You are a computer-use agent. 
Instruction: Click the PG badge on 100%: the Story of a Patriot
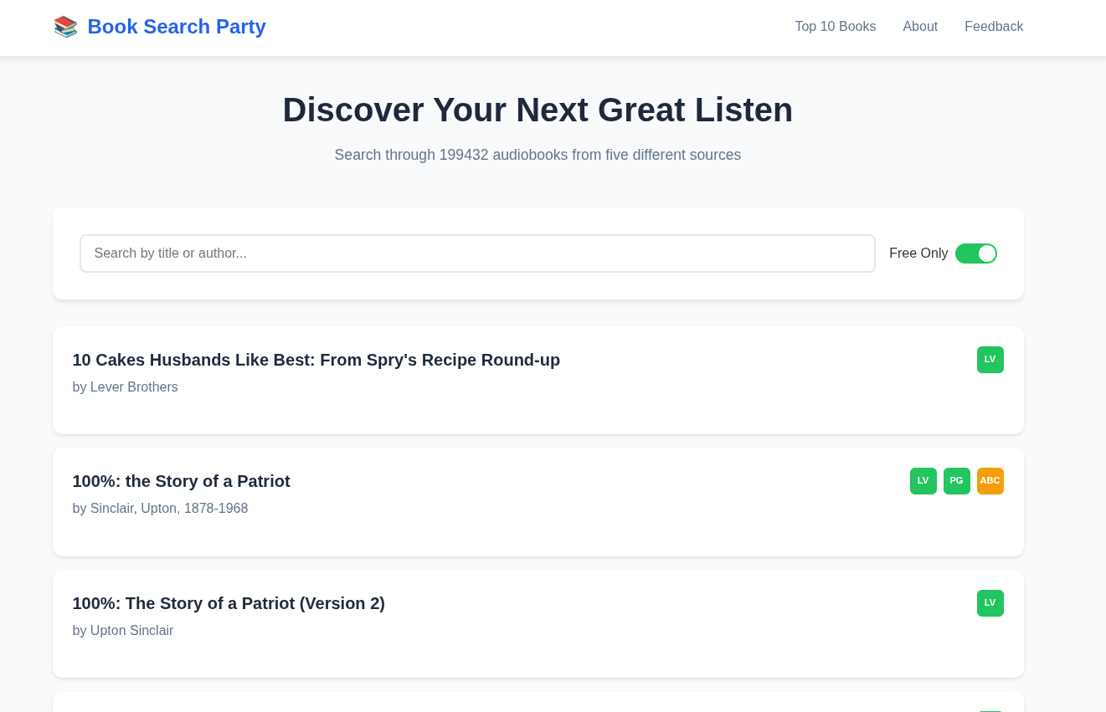[x=957, y=481]
